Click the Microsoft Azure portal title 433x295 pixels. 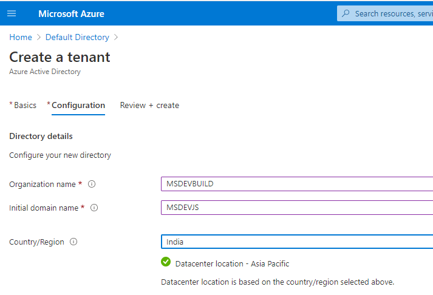[71, 13]
